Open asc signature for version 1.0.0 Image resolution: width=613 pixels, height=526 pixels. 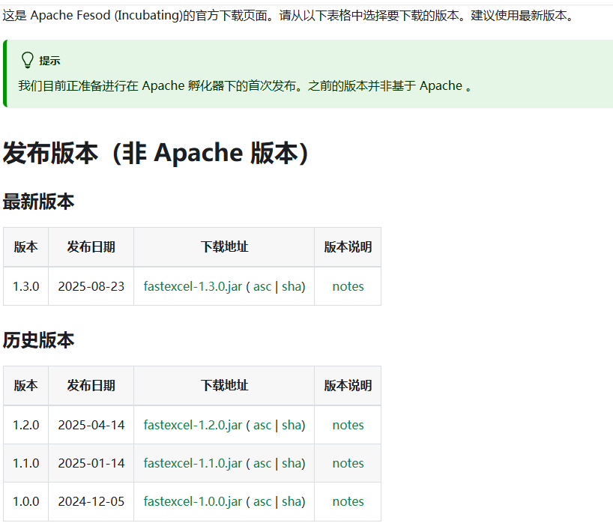point(262,501)
